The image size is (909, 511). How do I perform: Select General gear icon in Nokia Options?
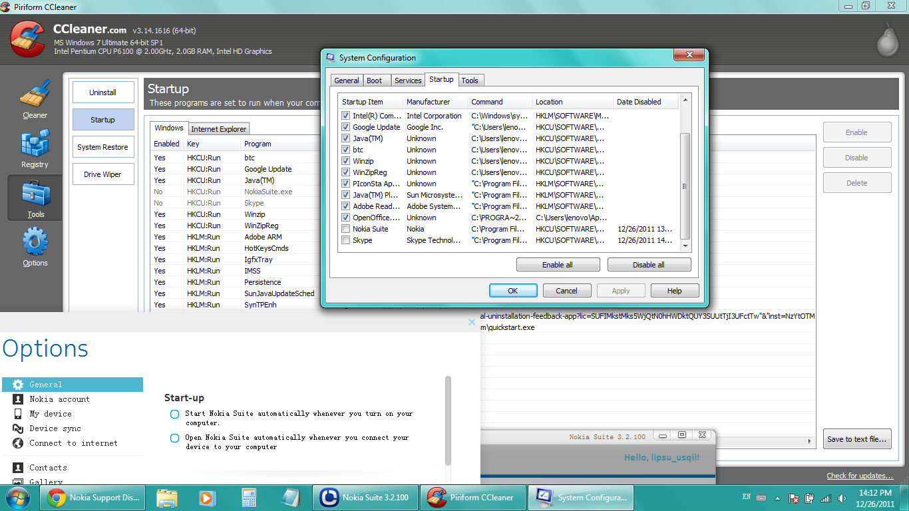pyautogui.click(x=18, y=385)
